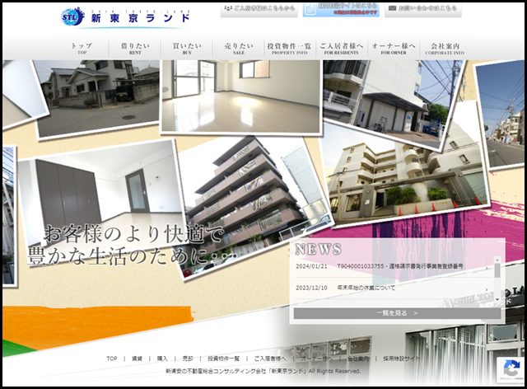Click the empty bright room photo
Viewport: 527px width, 389px height.
click(x=240, y=96)
